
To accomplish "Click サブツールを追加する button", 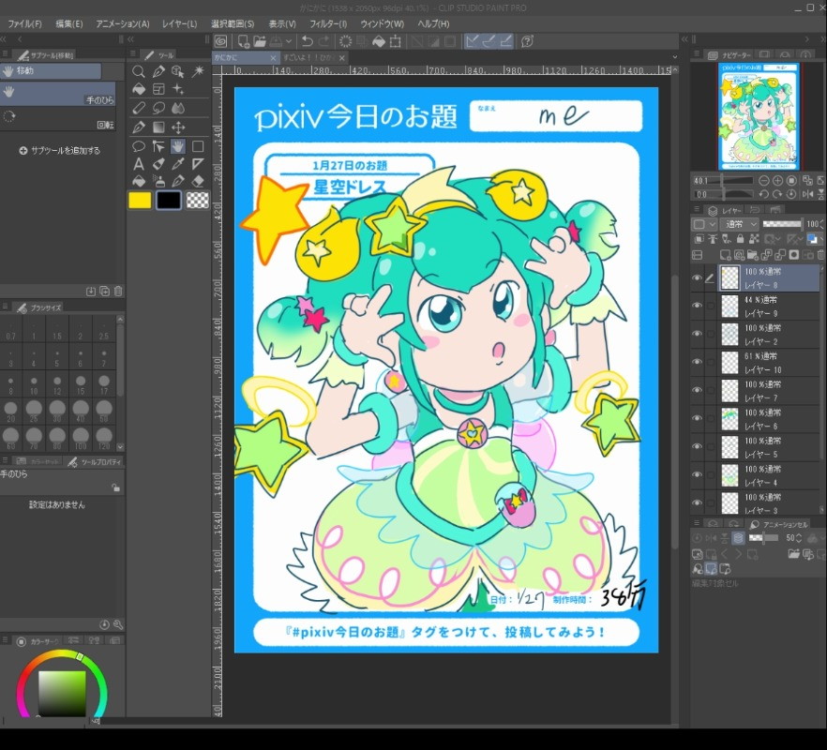I will coord(59,150).
